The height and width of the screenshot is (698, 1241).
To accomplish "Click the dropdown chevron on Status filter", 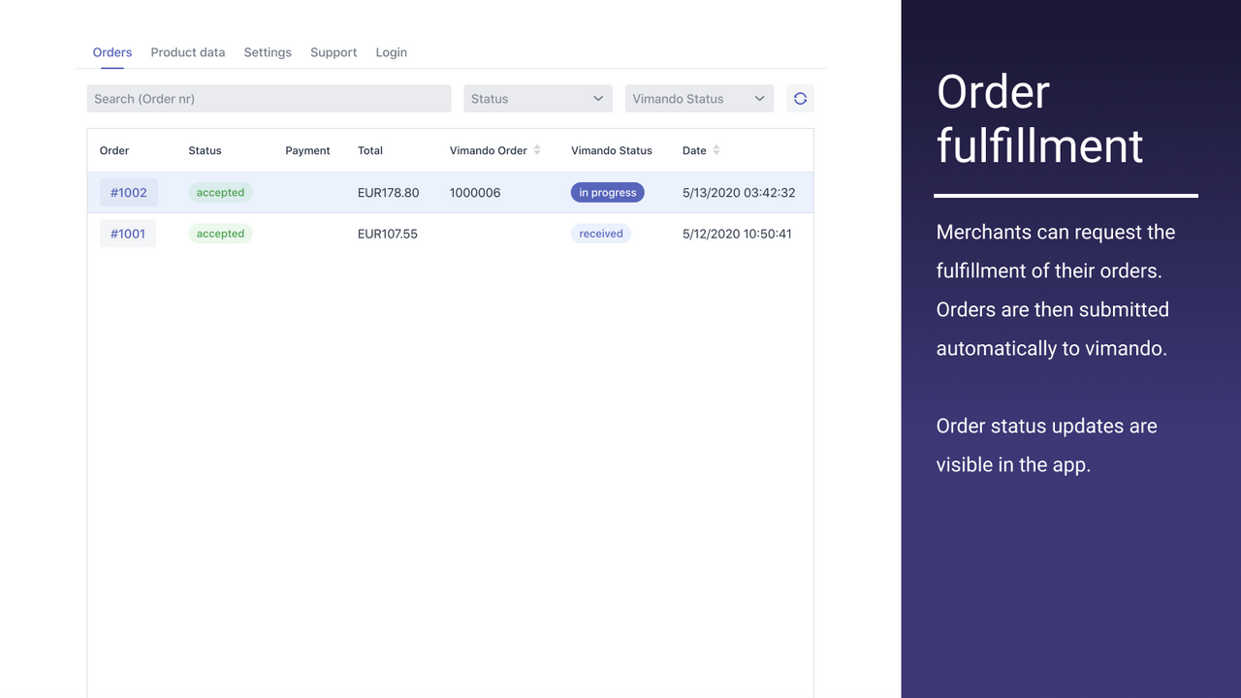I will (599, 98).
